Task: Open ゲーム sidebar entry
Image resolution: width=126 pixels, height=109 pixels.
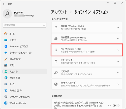Action: [25, 84]
